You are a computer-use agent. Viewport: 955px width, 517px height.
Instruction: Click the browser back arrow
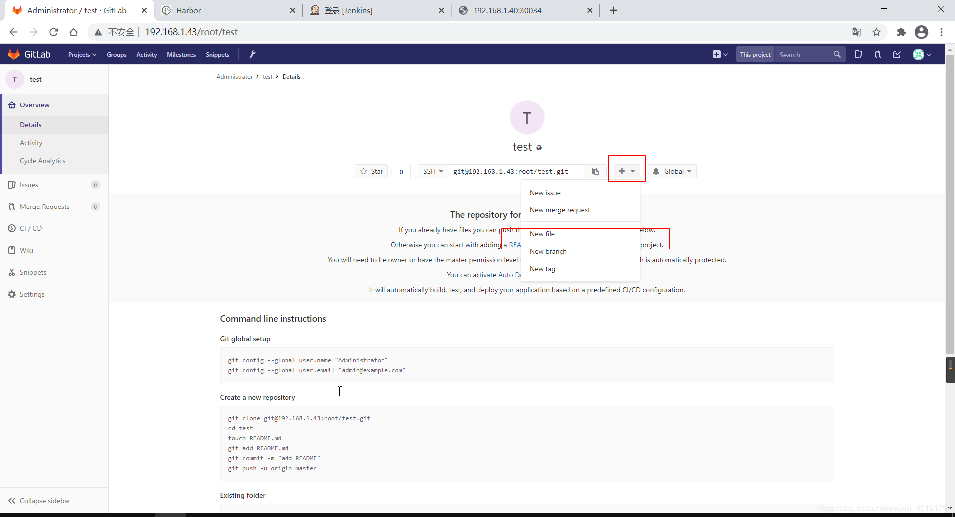pos(13,32)
